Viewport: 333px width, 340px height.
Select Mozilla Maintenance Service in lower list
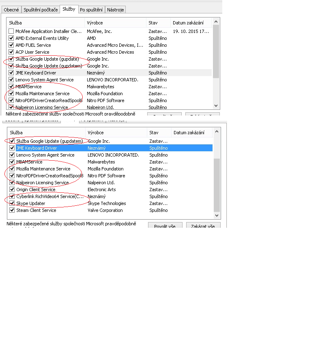click(43, 169)
